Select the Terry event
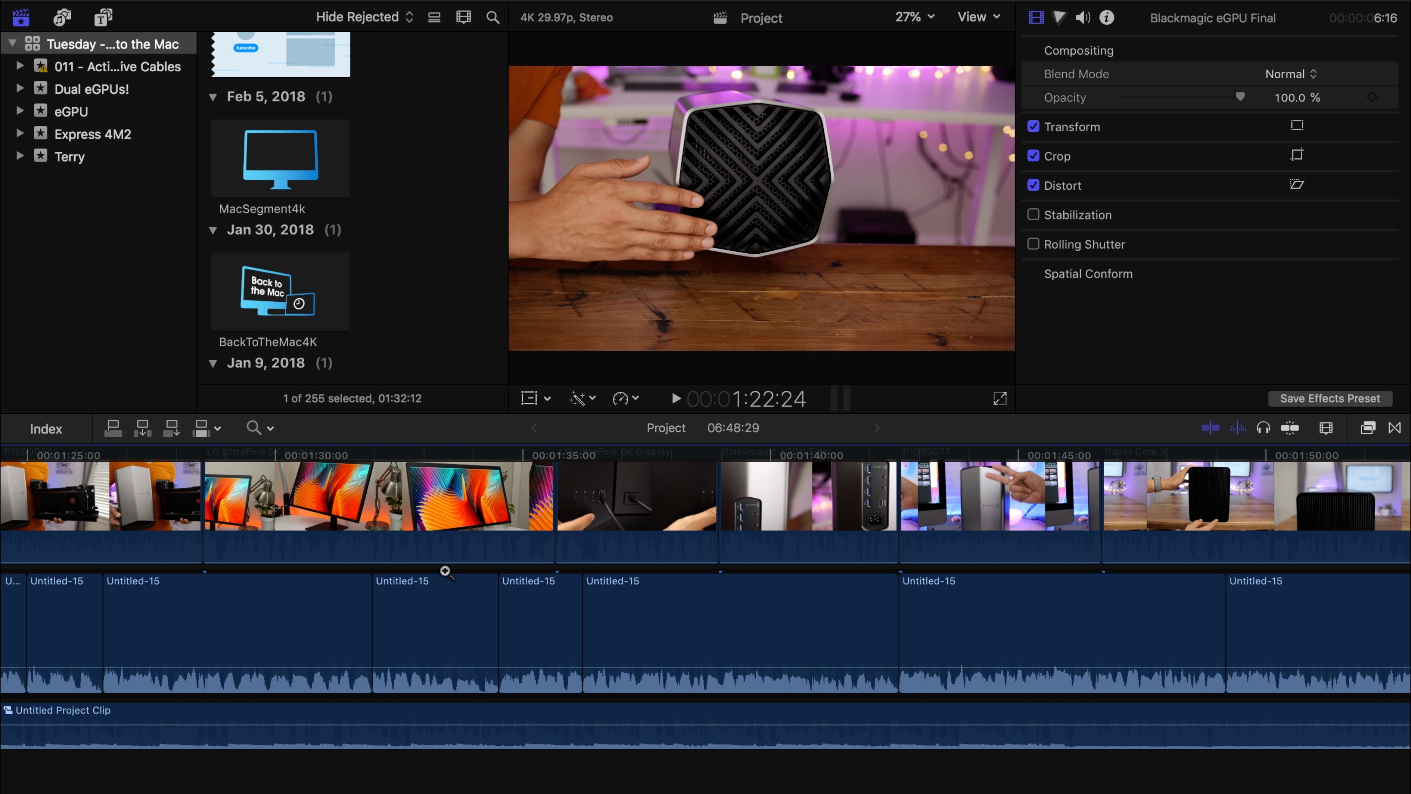This screenshot has height=794, width=1411. click(x=69, y=157)
